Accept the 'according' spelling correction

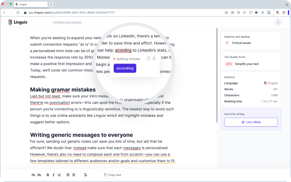point(125,68)
